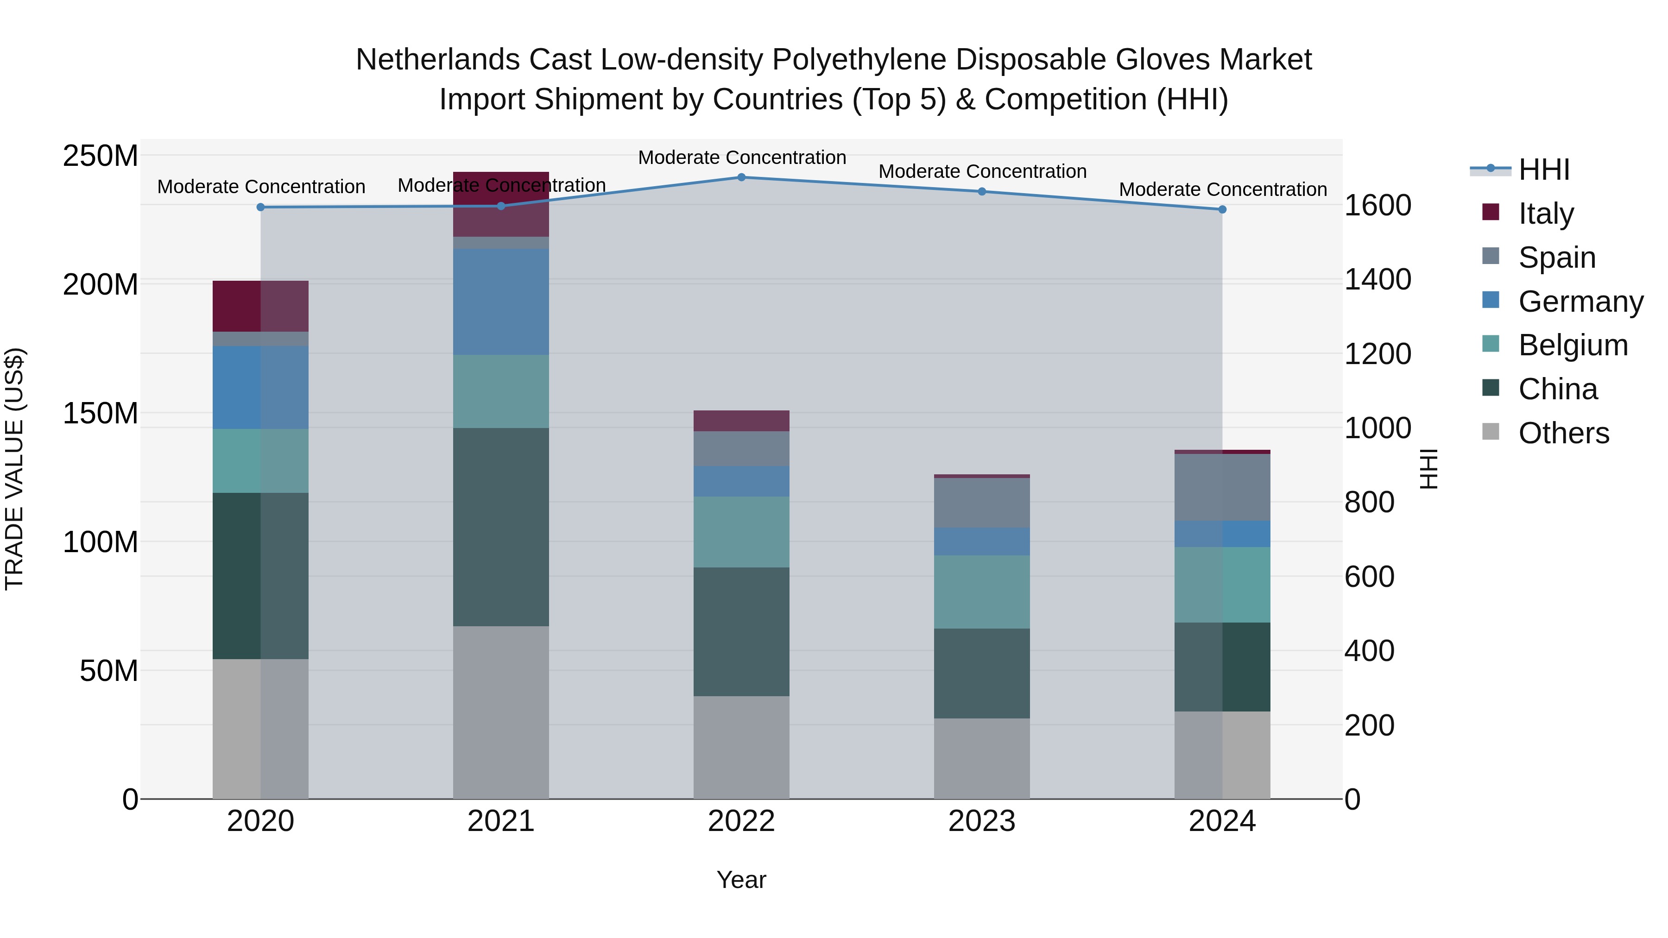Click the Italy bar segment for 2022
1668x938 pixels.
[x=741, y=421]
